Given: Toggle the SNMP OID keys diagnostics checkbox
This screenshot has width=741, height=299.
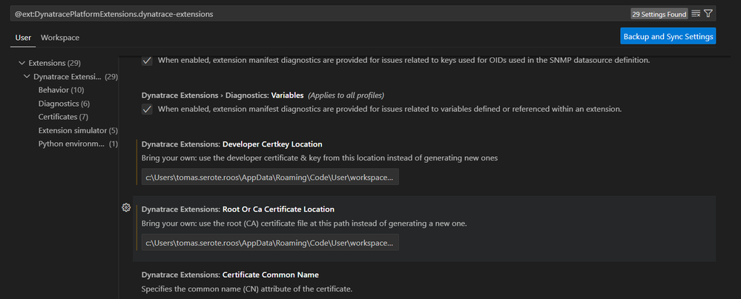Looking at the screenshot, I should tap(147, 60).
